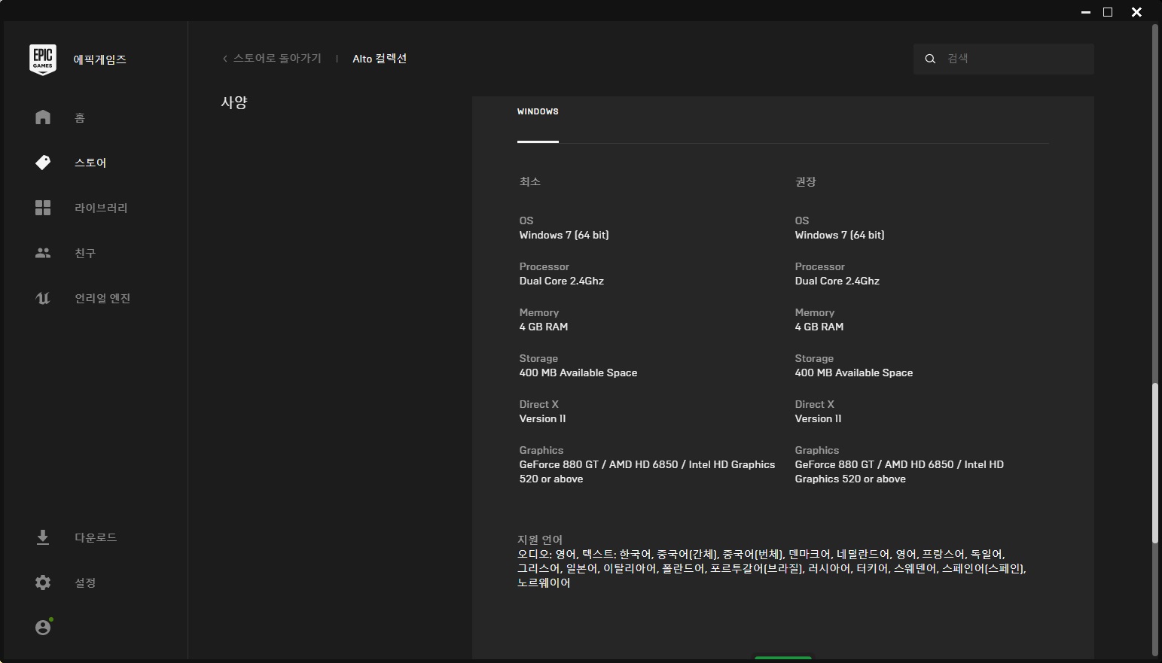Open the Friends people icon
Image resolution: width=1162 pixels, height=663 pixels.
pyautogui.click(x=43, y=253)
